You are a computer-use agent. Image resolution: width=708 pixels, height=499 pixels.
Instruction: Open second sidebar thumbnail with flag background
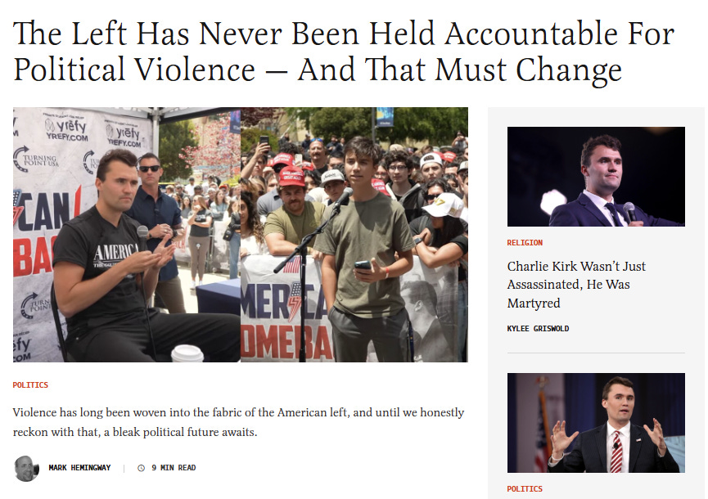coord(596,423)
